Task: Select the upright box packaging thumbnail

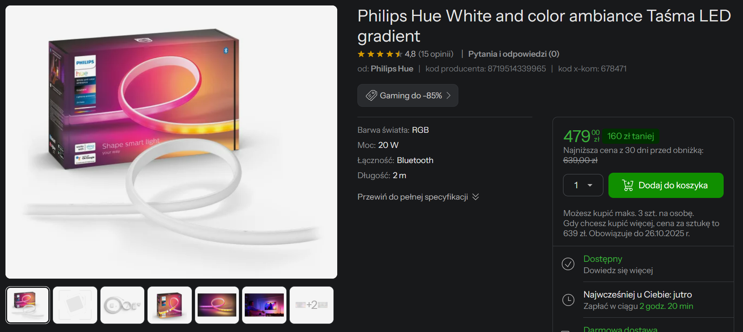Action: tap(170, 305)
